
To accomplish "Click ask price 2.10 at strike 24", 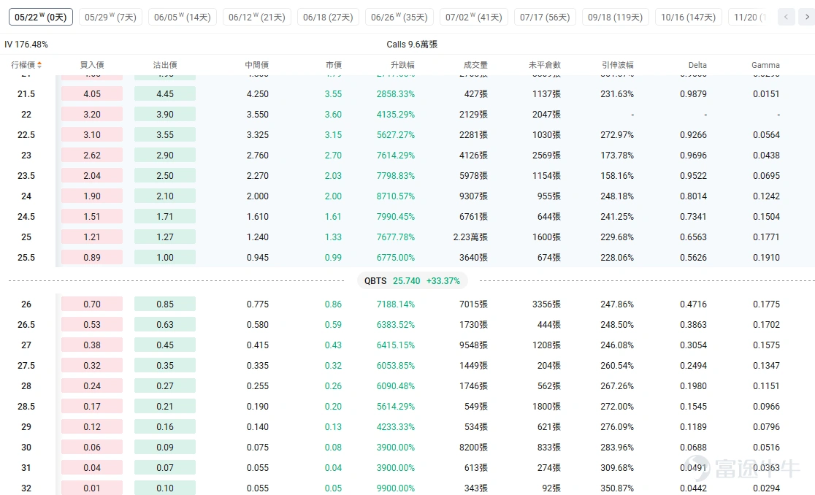I will [165, 196].
